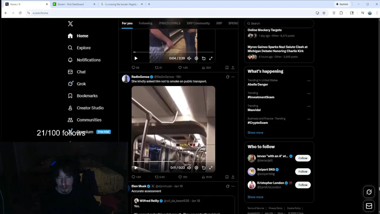The height and width of the screenshot is (214, 380).
Task: Open Home in X sidebar
Action: coord(78,36)
